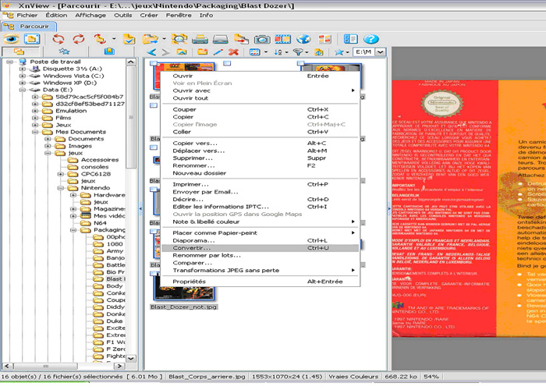Click folder tree horizontal scroll right arrow
The height and width of the screenshot is (390, 546).
[x=119, y=366]
